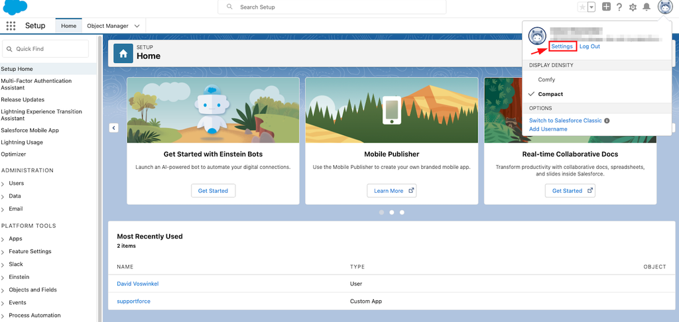Click the user avatar in header
The height and width of the screenshot is (322, 679).
tap(665, 7)
